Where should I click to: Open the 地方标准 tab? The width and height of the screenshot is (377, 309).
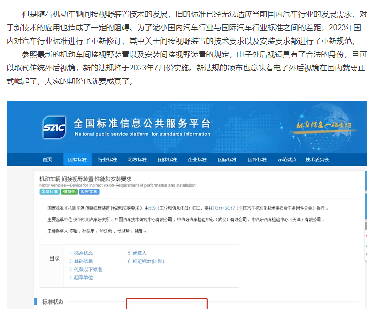[137, 160]
